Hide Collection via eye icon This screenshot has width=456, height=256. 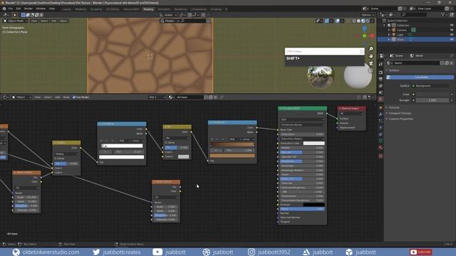click(452, 26)
